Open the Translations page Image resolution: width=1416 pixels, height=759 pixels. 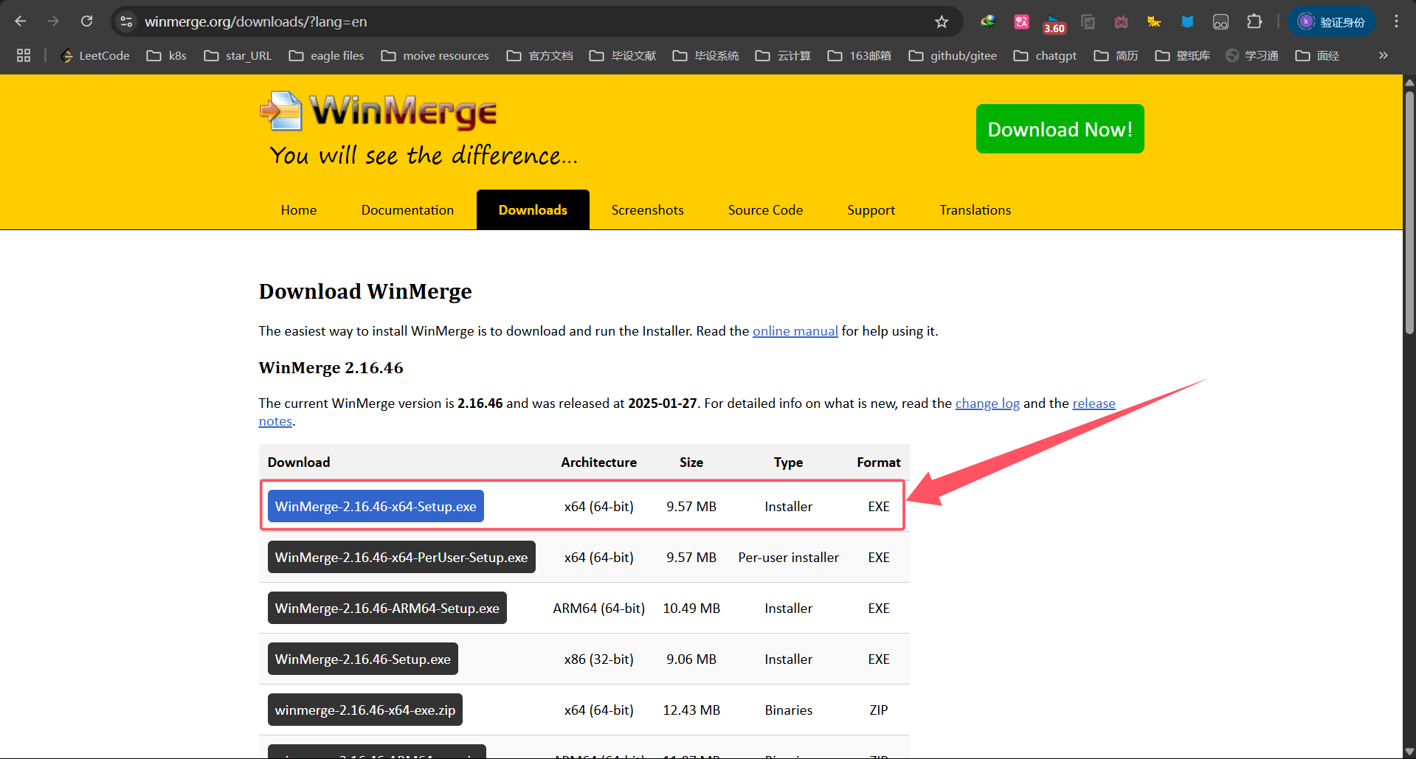coord(975,209)
